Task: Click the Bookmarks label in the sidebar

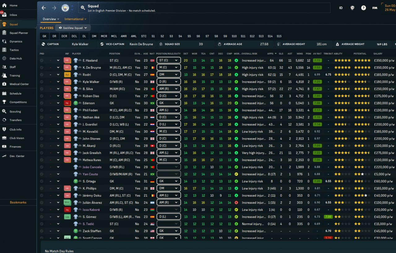Action: pyautogui.click(x=18, y=203)
